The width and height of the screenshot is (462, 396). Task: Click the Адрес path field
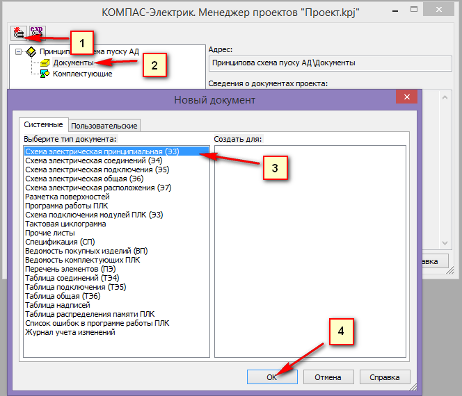330,63
